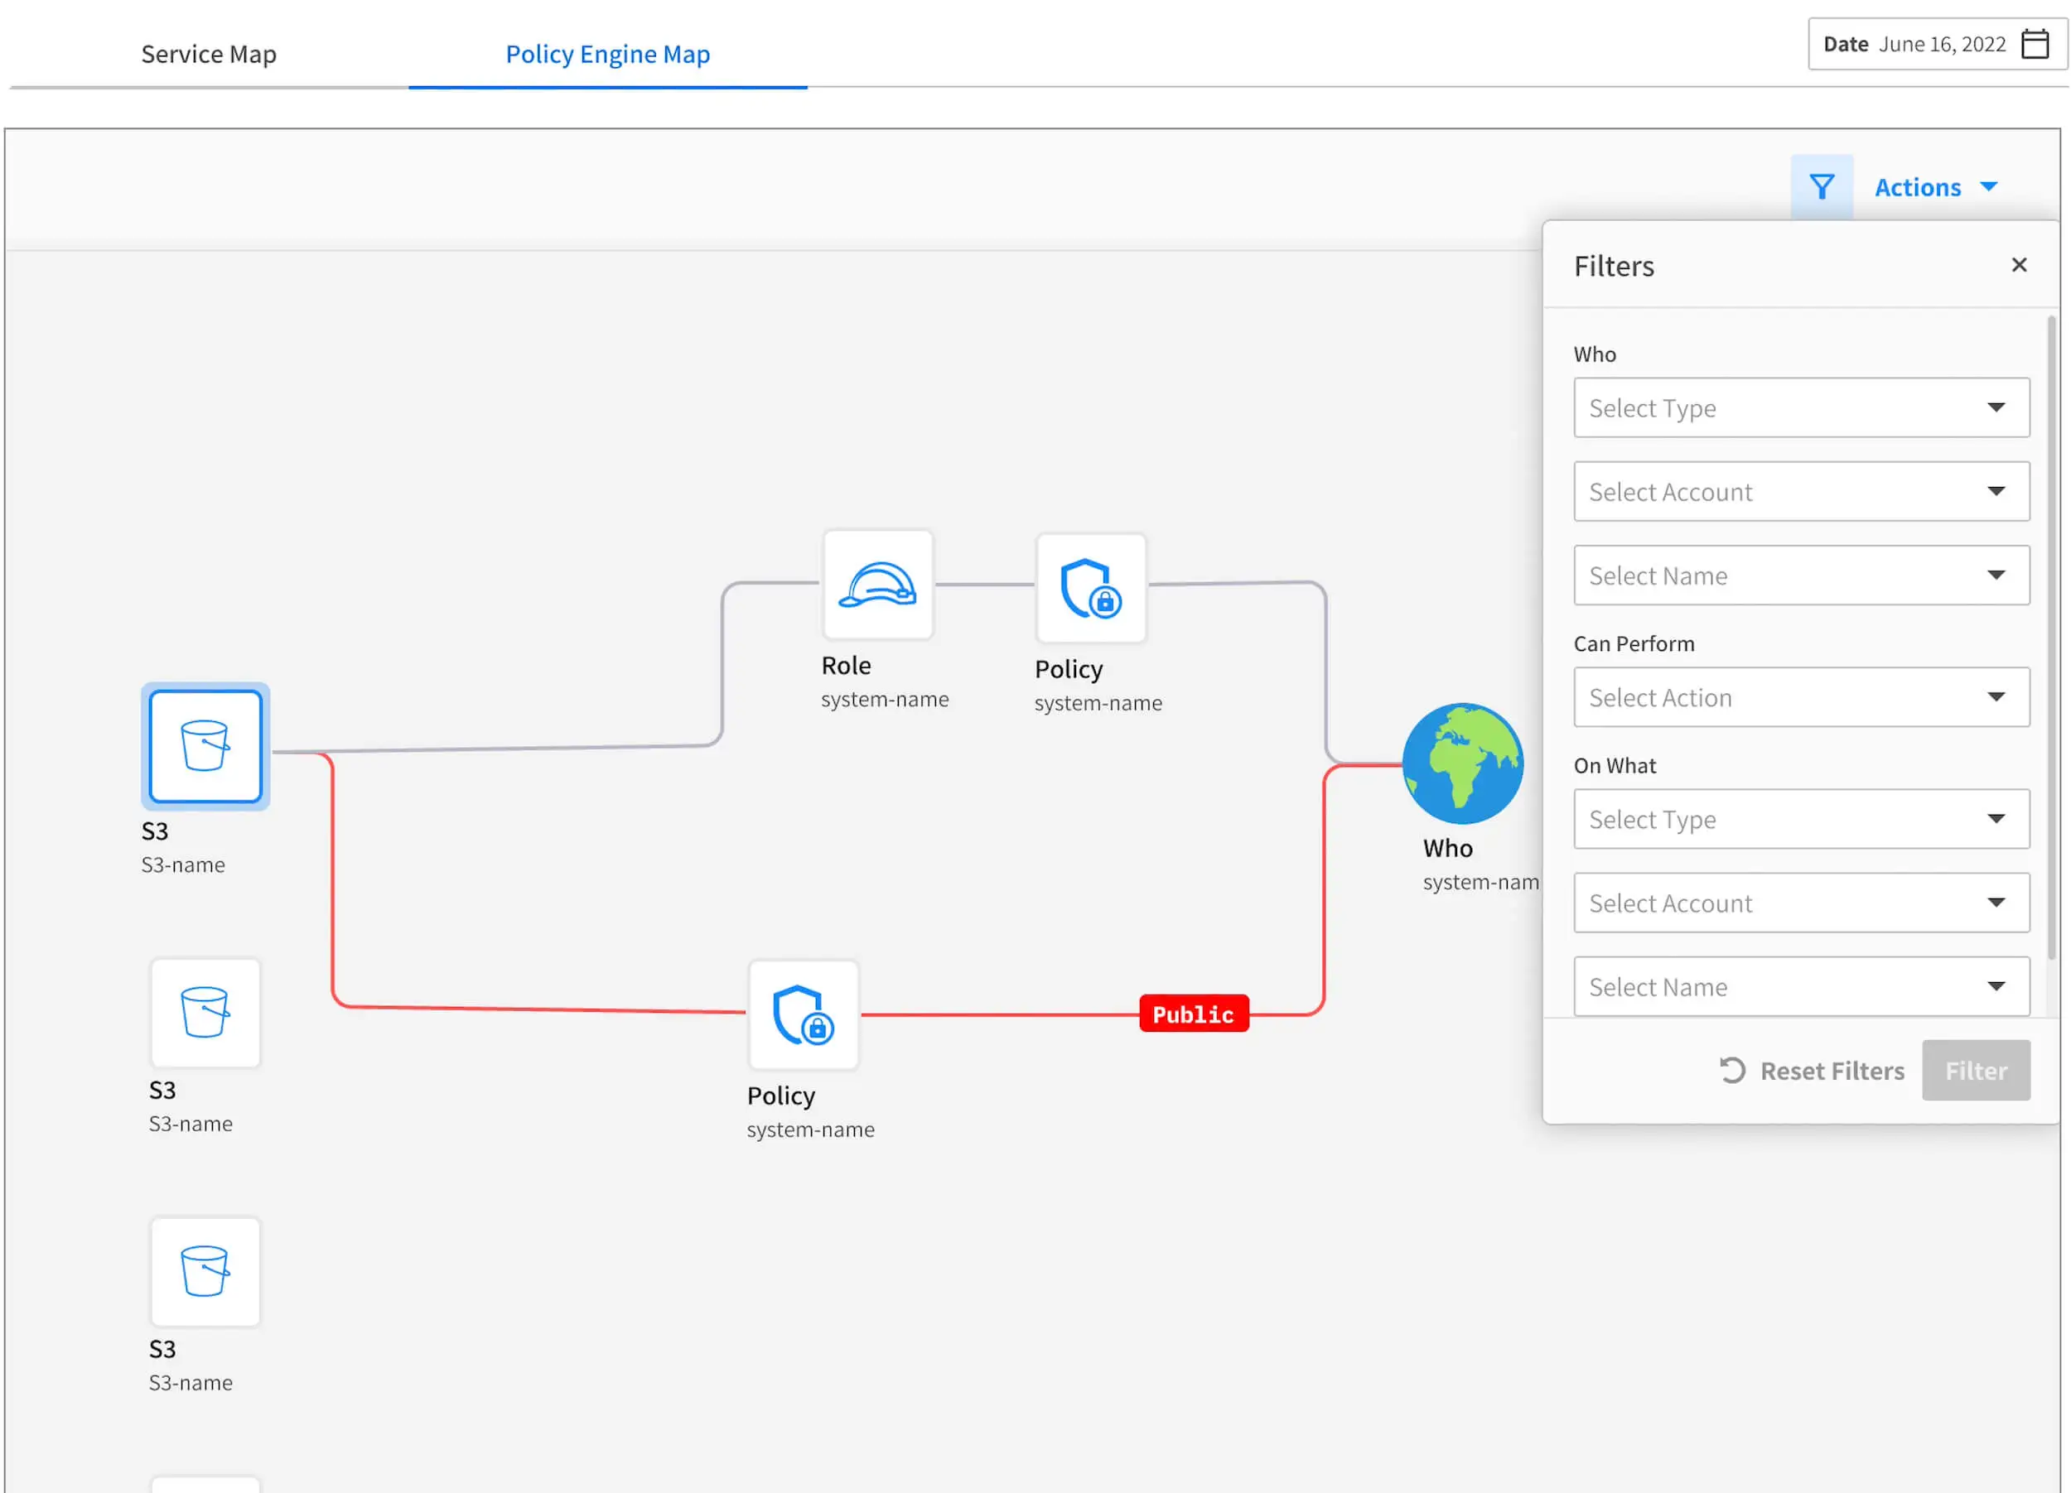Click system-name under Role node
Screen dimensions: 2071x1493
(885, 699)
